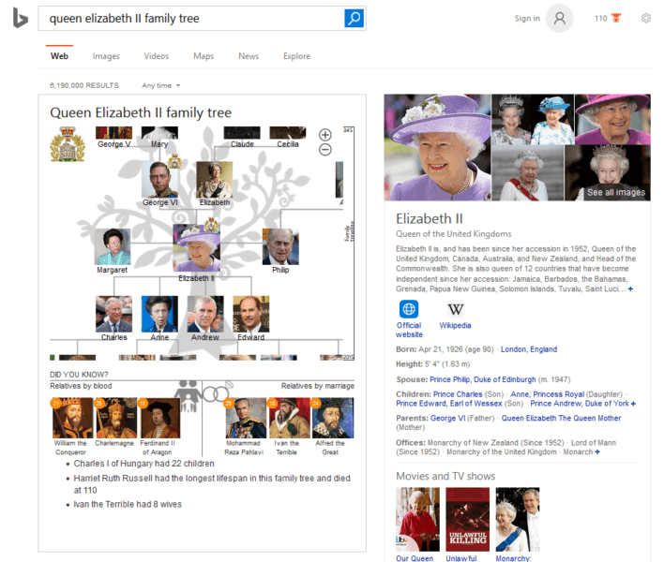Image resolution: width=664 pixels, height=562 pixels.
Task: Open the London, England link
Action: (529, 349)
